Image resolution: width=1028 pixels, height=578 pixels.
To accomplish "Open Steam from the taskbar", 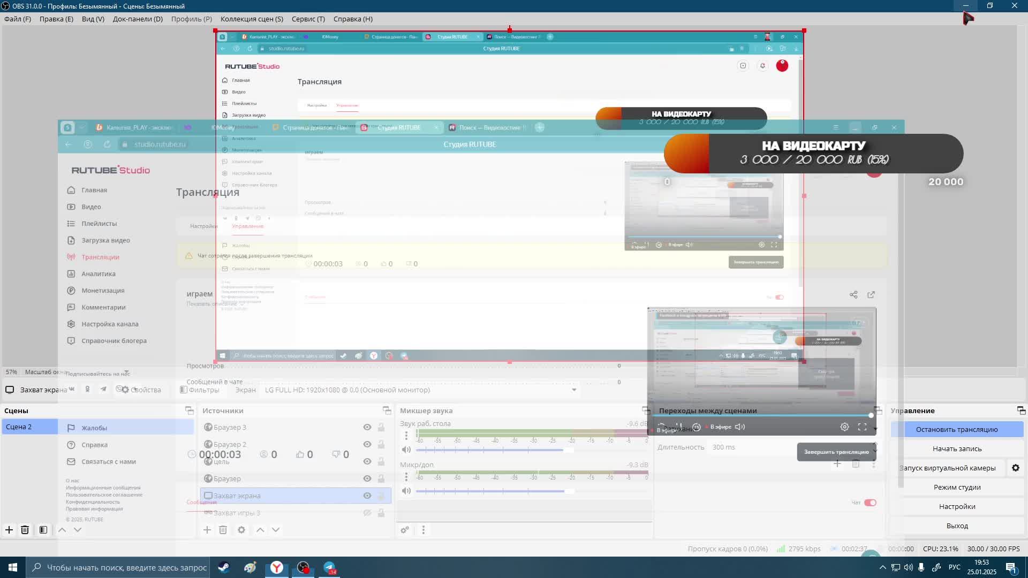I will click(x=224, y=567).
